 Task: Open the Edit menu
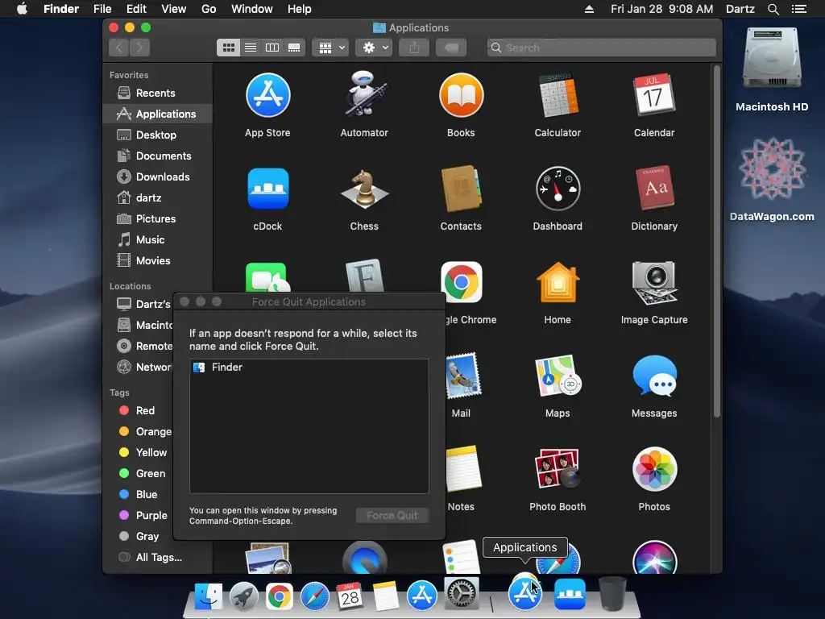136,9
